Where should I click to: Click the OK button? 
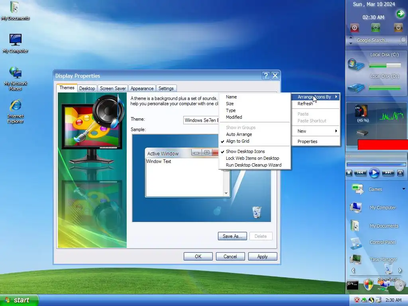click(198, 257)
